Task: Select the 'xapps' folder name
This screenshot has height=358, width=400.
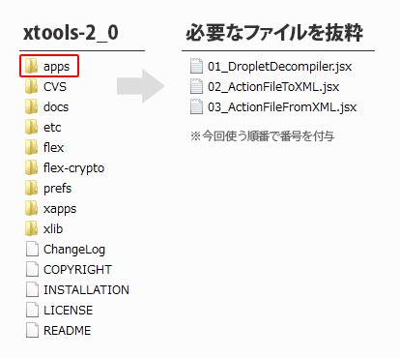Action: [x=60, y=209]
